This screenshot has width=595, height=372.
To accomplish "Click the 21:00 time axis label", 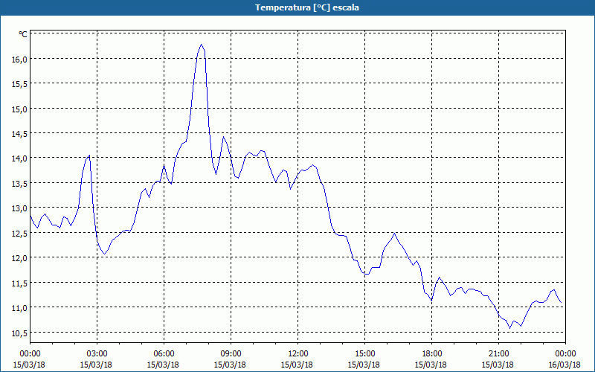I will pyautogui.click(x=498, y=354).
